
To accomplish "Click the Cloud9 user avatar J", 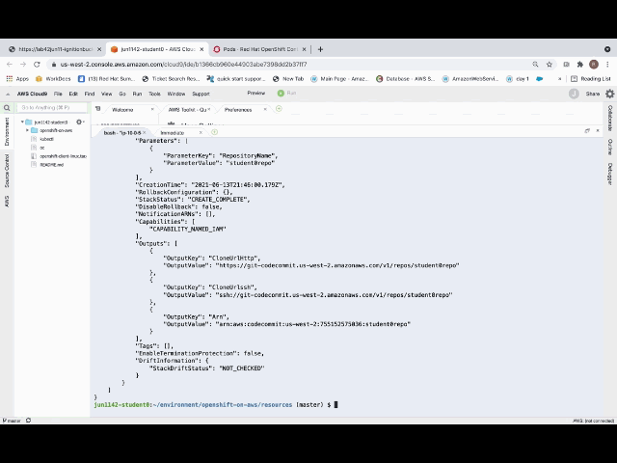I will 574,94.
